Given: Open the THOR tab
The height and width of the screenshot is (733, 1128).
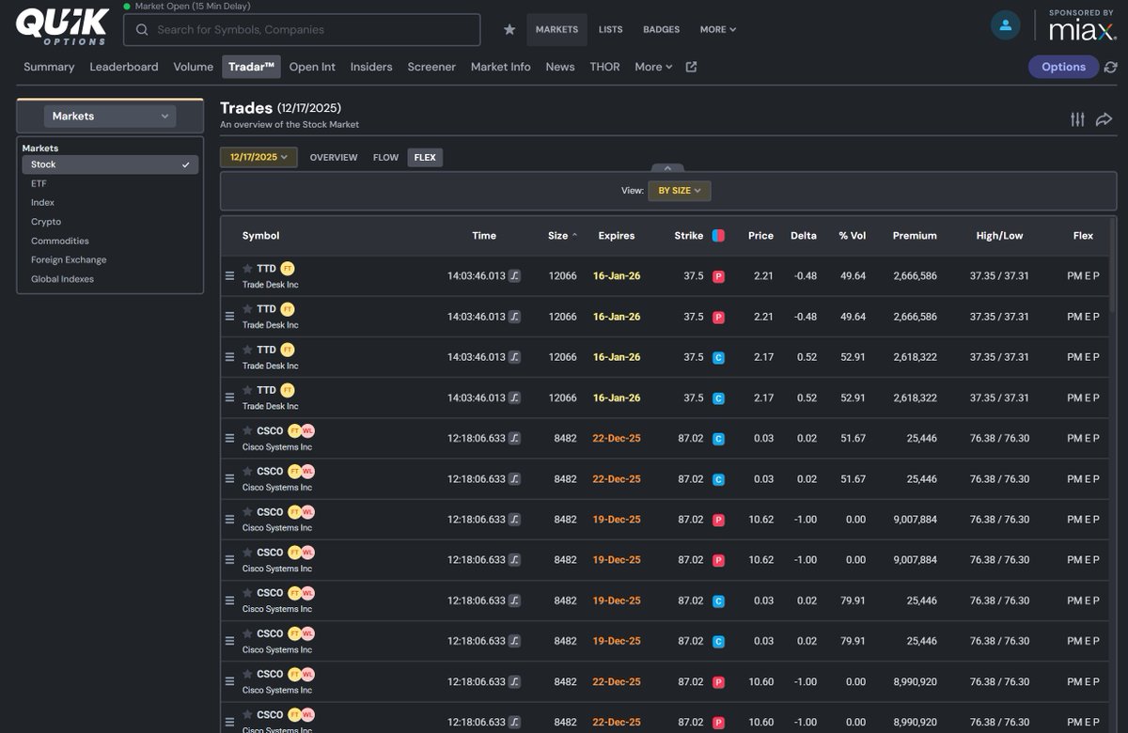Looking at the screenshot, I should (x=604, y=67).
